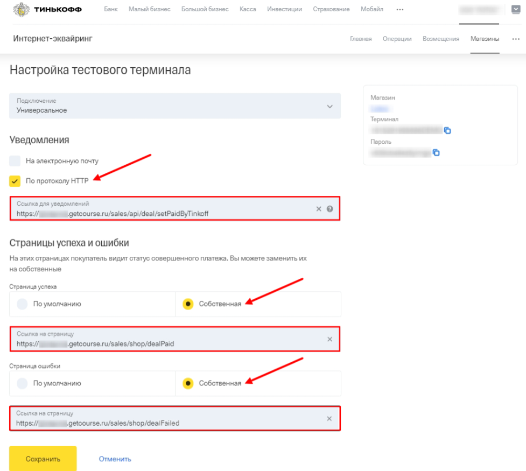The width and height of the screenshot is (526, 471).
Task: Open the Касса section
Action: pyautogui.click(x=248, y=9)
